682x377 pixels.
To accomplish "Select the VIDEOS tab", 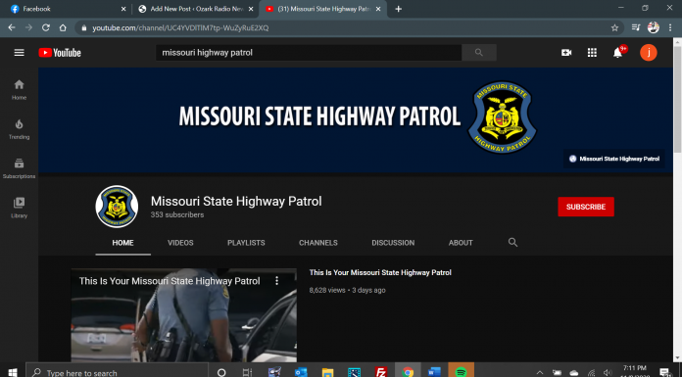I will (180, 243).
